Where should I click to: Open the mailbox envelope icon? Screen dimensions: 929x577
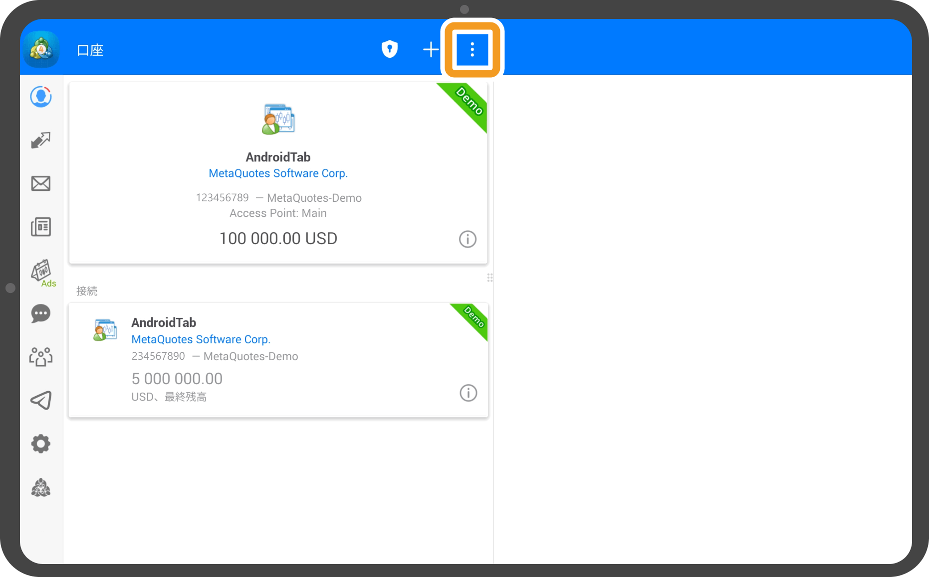[x=41, y=183]
